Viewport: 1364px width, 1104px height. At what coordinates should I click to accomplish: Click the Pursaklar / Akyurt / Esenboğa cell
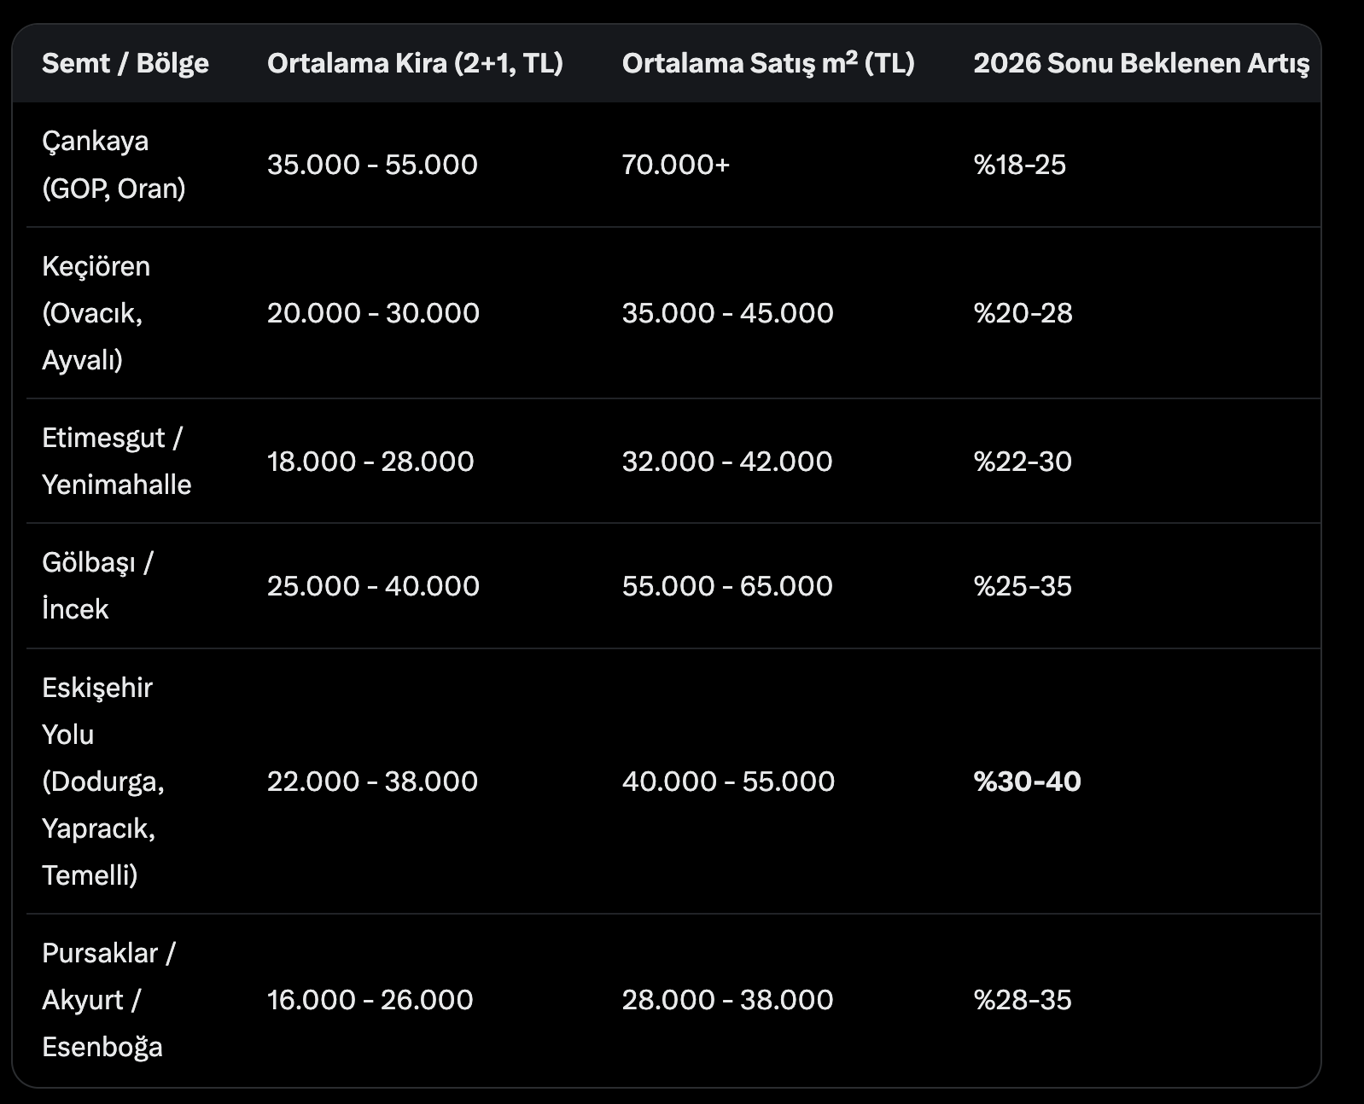coord(108,999)
